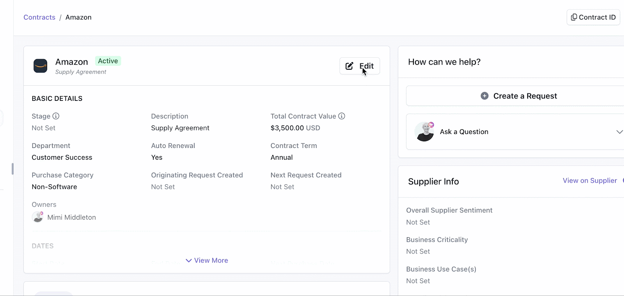The image size is (624, 296).
Task: Go back to Contracts breadcrumb
Action: 39,17
